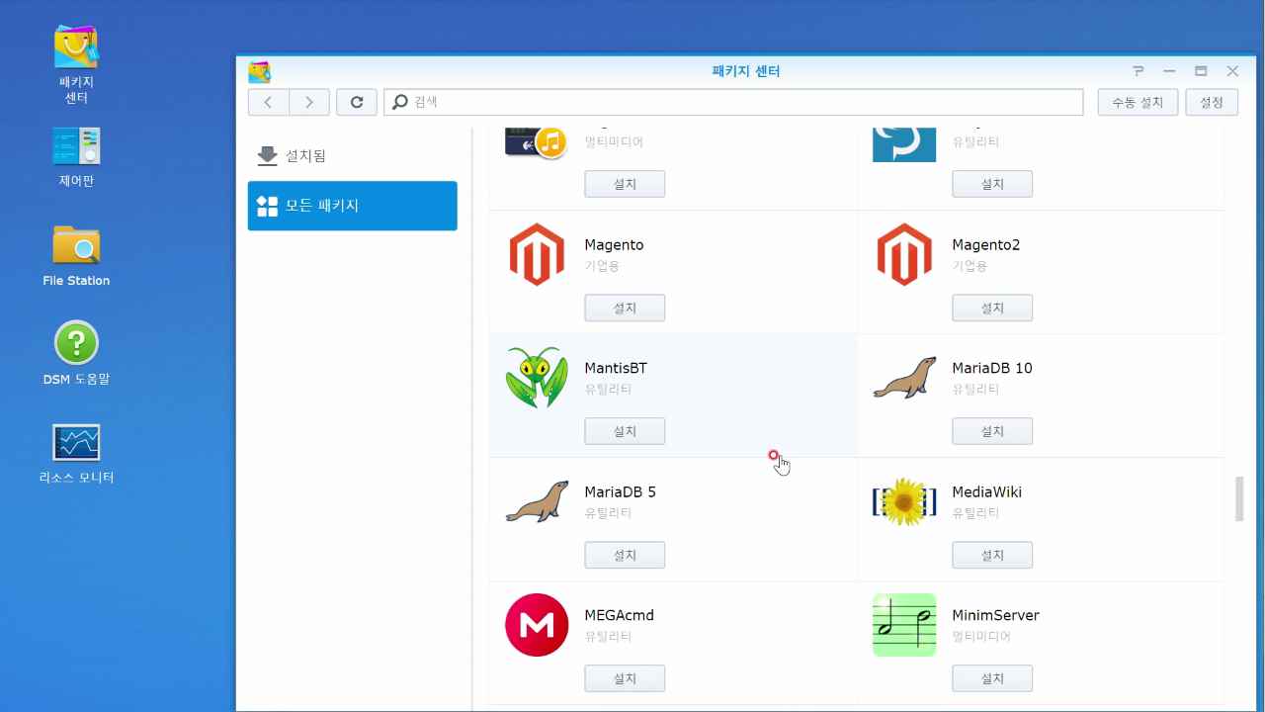Click the blue utility package icon at top
Screen dimensions: 1265x712
point(904,144)
